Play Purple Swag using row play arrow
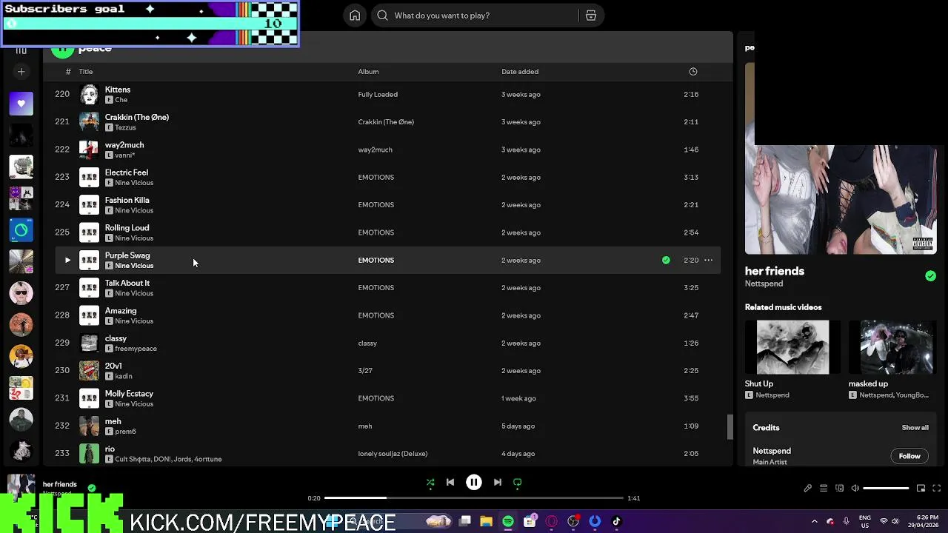 pyautogui.click(x=67, y=260)
